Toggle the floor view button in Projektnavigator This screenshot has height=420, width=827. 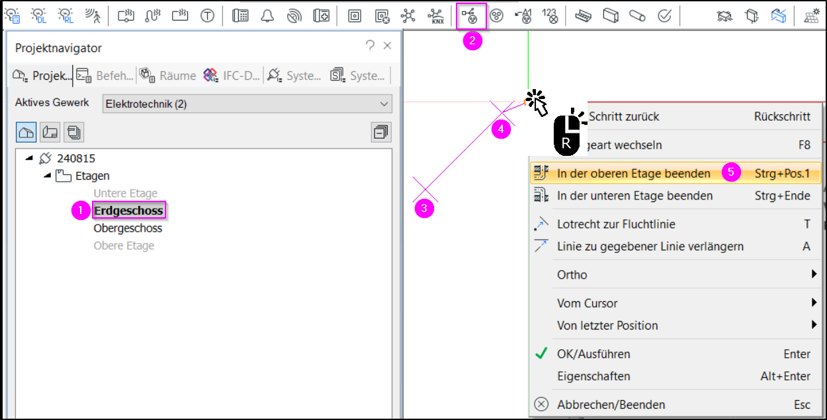point(50,132)
